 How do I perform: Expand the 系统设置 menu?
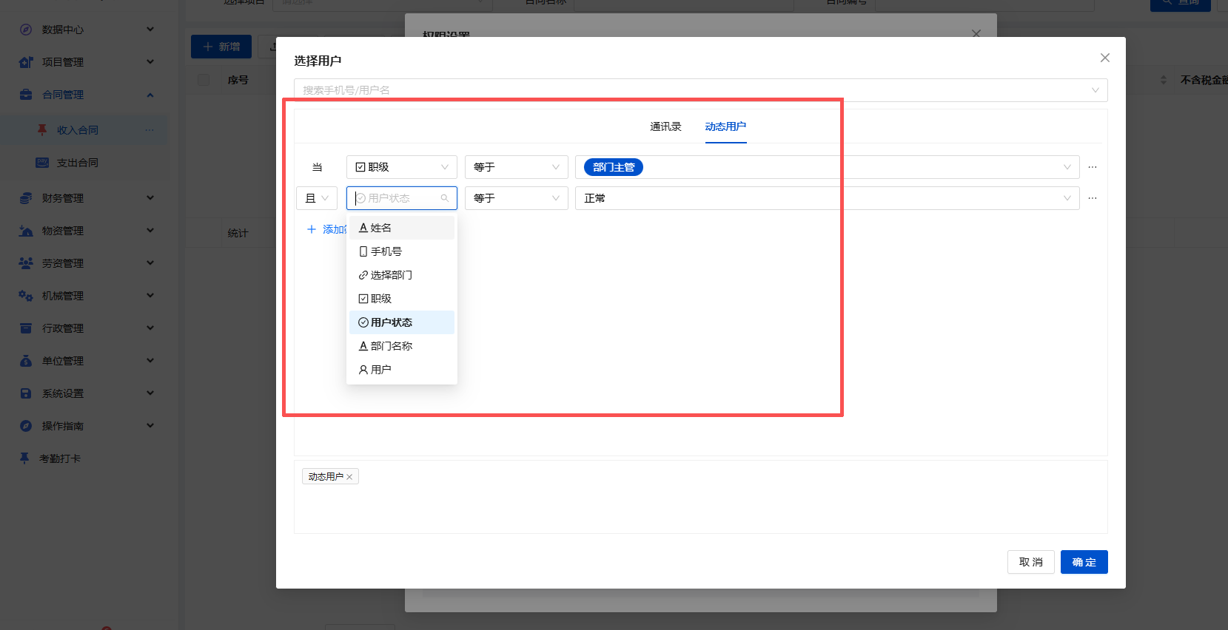pyautogui.click(x=150, y=393)
